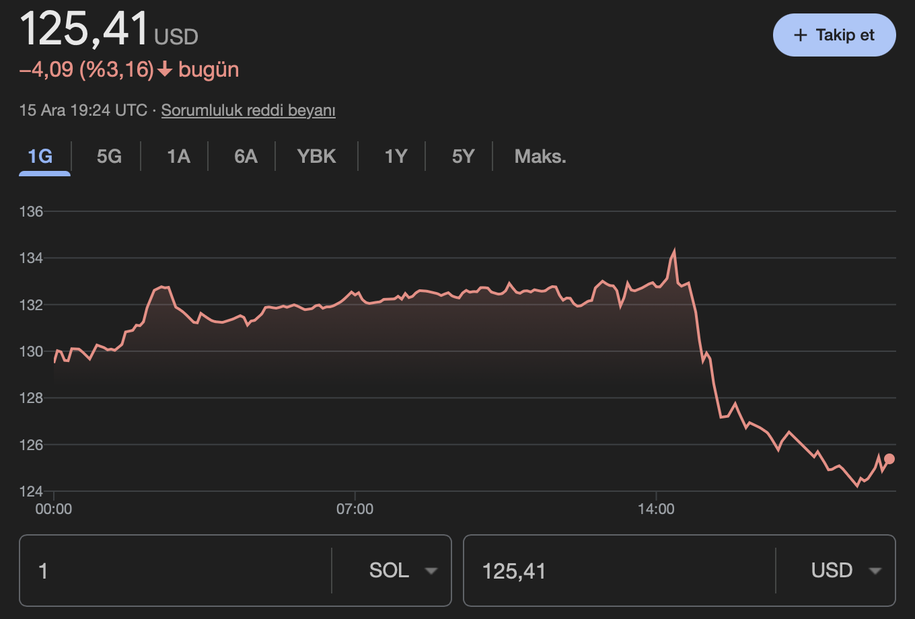Click the chart's price peak above 134

pyautogui.click(x=673, y=252)
